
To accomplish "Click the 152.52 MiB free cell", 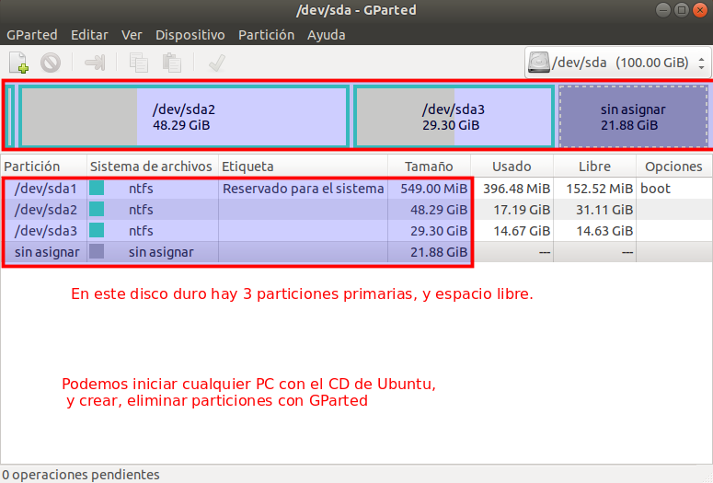I will (594, 189).
